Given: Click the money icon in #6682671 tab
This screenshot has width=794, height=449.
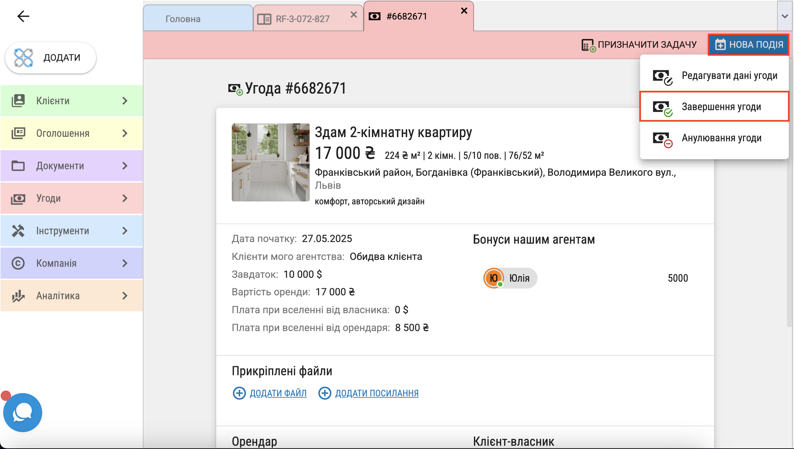Looking at the screenshot, I should (375, 16).
